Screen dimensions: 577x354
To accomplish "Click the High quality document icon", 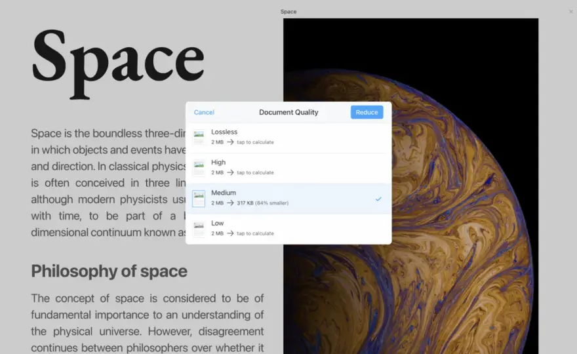I will click(x=199, y=168).
